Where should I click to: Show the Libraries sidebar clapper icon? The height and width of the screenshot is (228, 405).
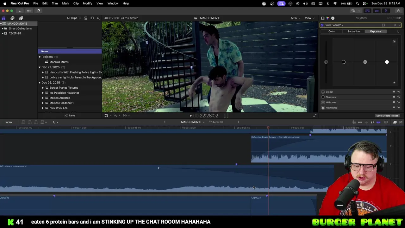point(3,18)
